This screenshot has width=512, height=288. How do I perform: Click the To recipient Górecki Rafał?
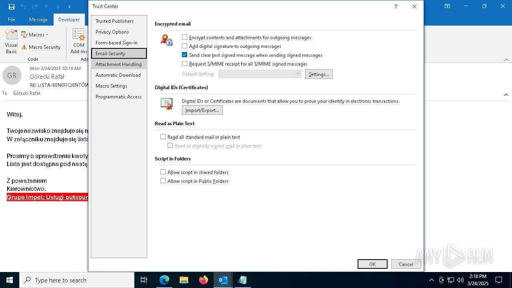pos(26,93)
